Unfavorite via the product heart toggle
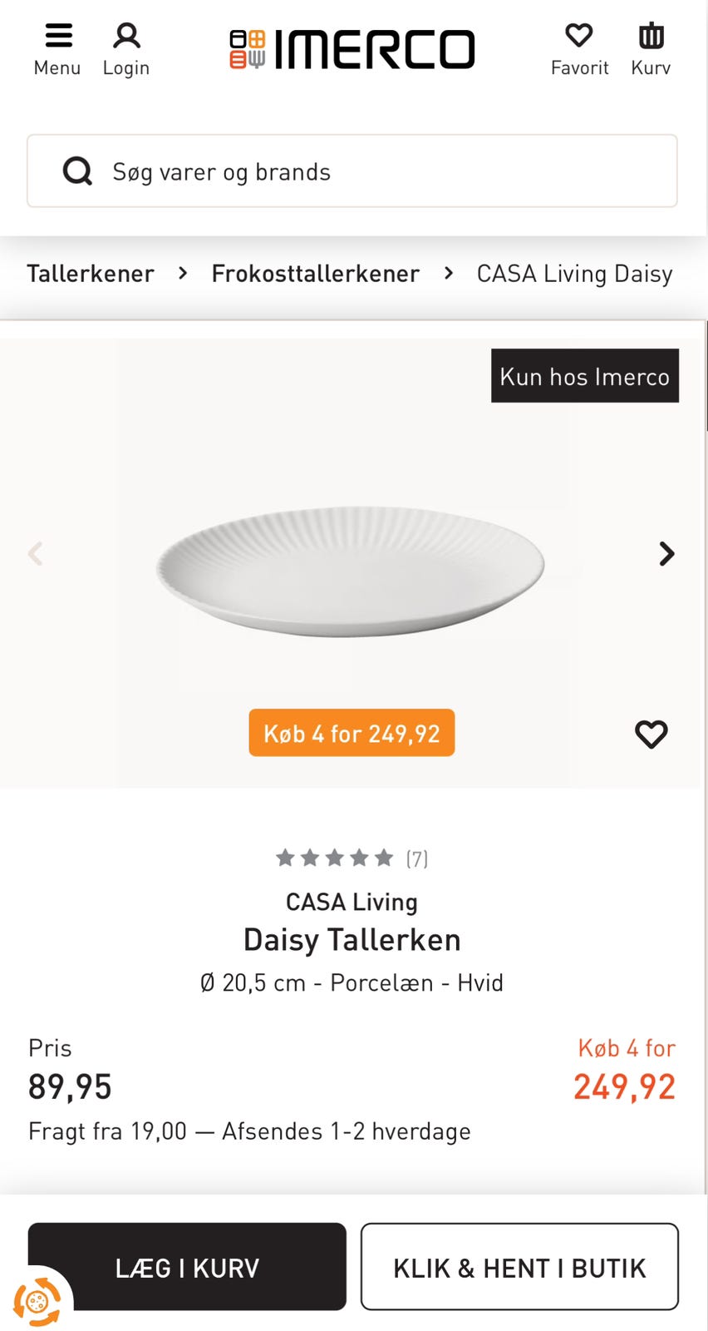This screenshot has width=708, height=1331. pos(651,733)
